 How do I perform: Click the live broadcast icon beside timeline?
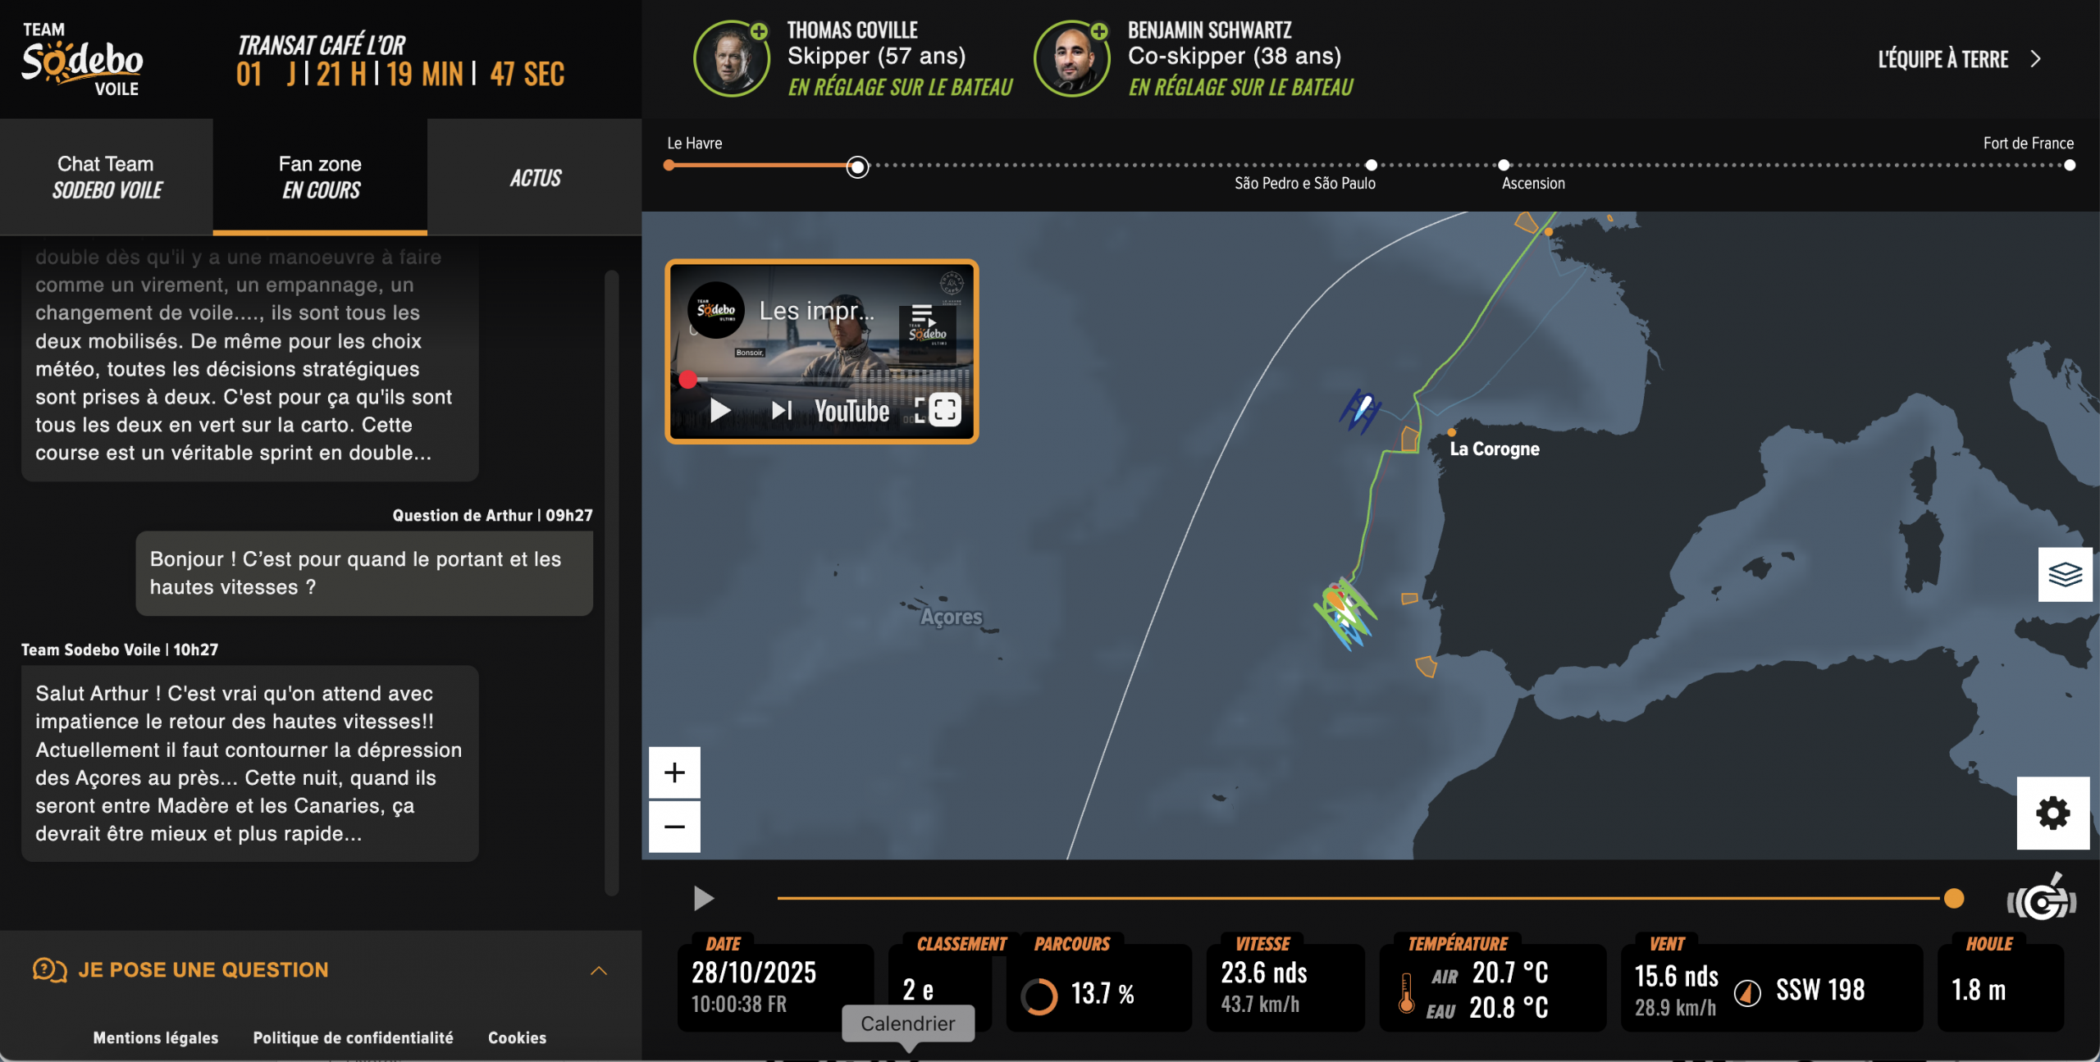[x=2042, y=900]
